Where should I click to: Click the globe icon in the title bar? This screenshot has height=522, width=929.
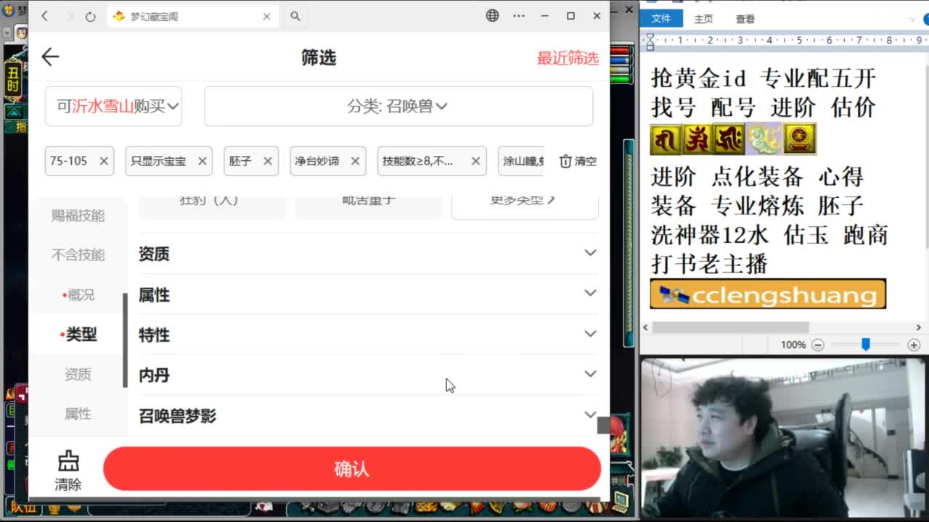point(493,15)
